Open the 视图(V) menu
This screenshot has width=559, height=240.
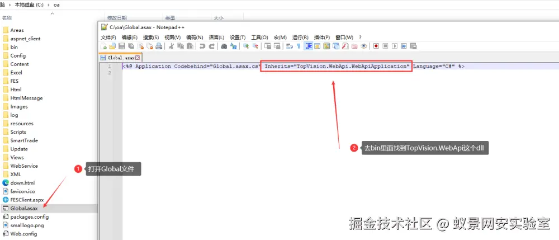pos(172,37)
